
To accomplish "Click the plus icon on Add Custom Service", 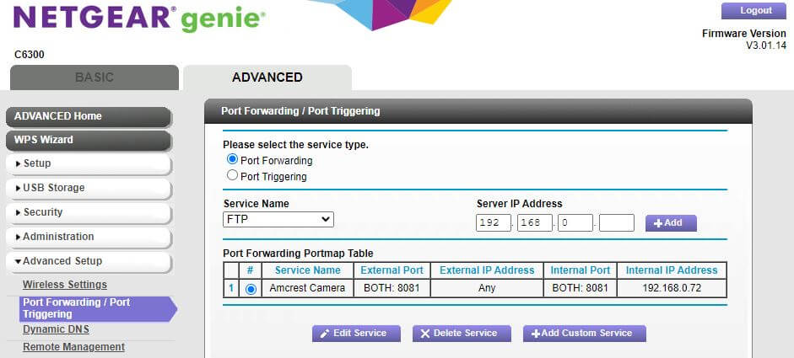I will pyautogui.click(x=536, y=334).
